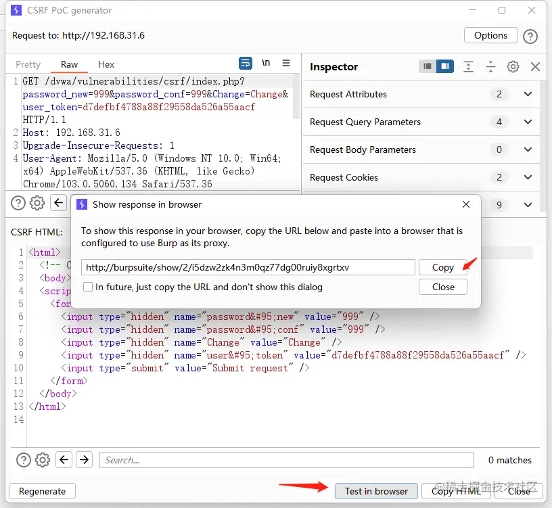
Task: Copy the burpsuite show URL
Action: point(442,267)
